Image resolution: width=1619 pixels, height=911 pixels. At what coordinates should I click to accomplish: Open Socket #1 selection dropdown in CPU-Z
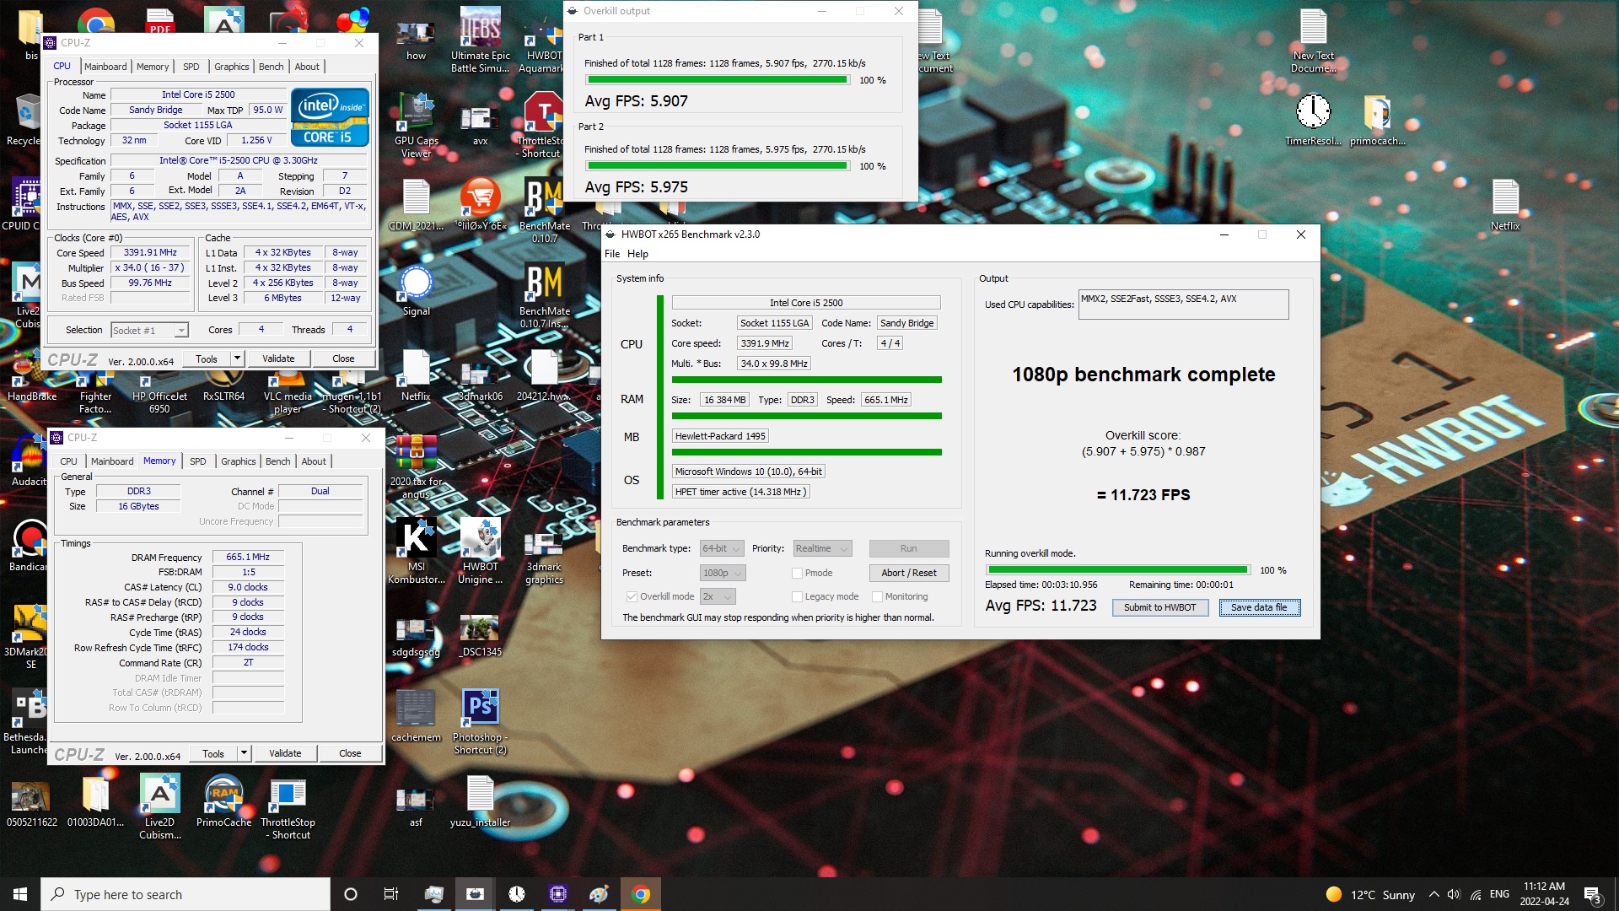coord(150,330)
